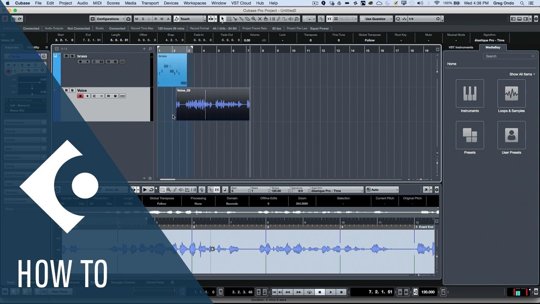The width and height of the screenshot is (540, 304).
Task: Click the transport Stop button
Action: coord(320,292)
